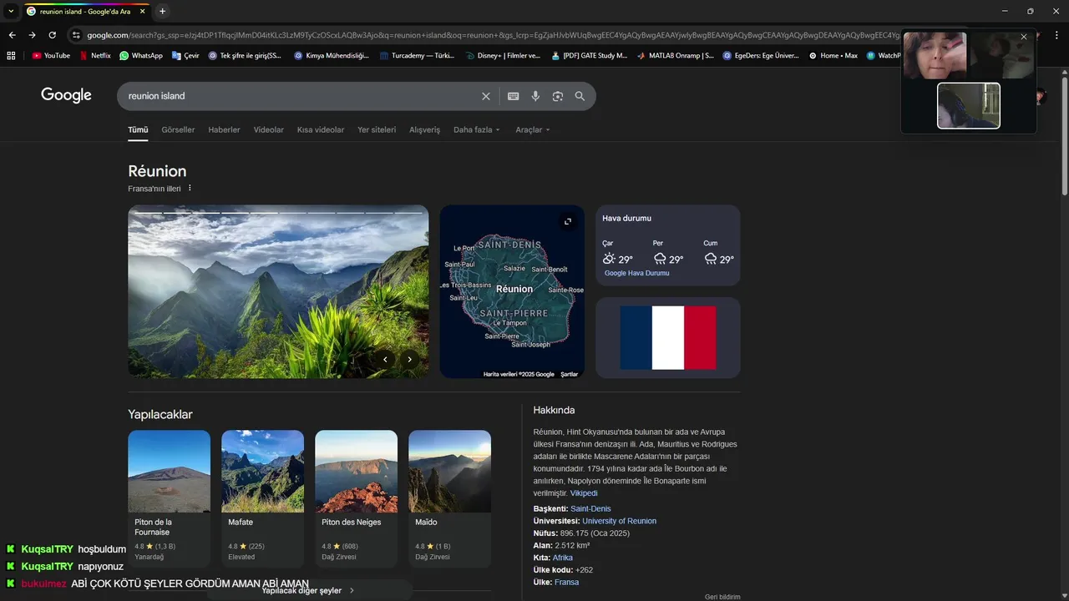Click the Réunion heading title
1069x601 pixels.
pos(157,171)
